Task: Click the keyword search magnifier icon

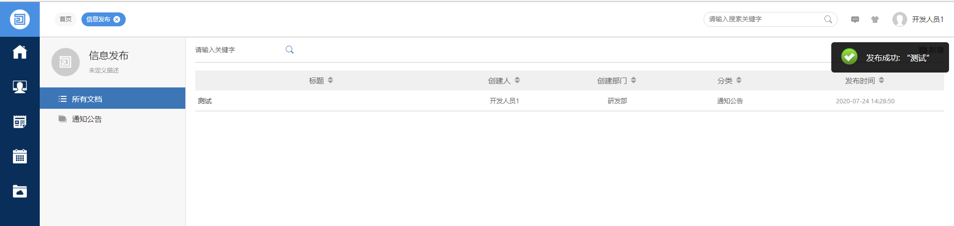Action: tap(290, 50)
